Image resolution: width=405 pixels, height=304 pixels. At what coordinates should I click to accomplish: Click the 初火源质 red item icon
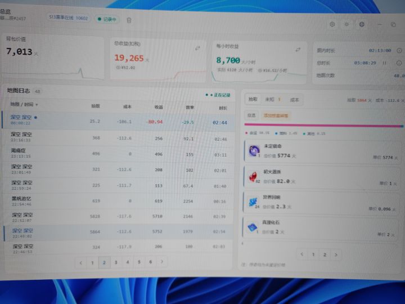pyautogui.click(x=253, y=177)
